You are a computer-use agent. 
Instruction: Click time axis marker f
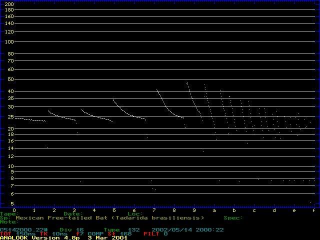click(313, 210)
